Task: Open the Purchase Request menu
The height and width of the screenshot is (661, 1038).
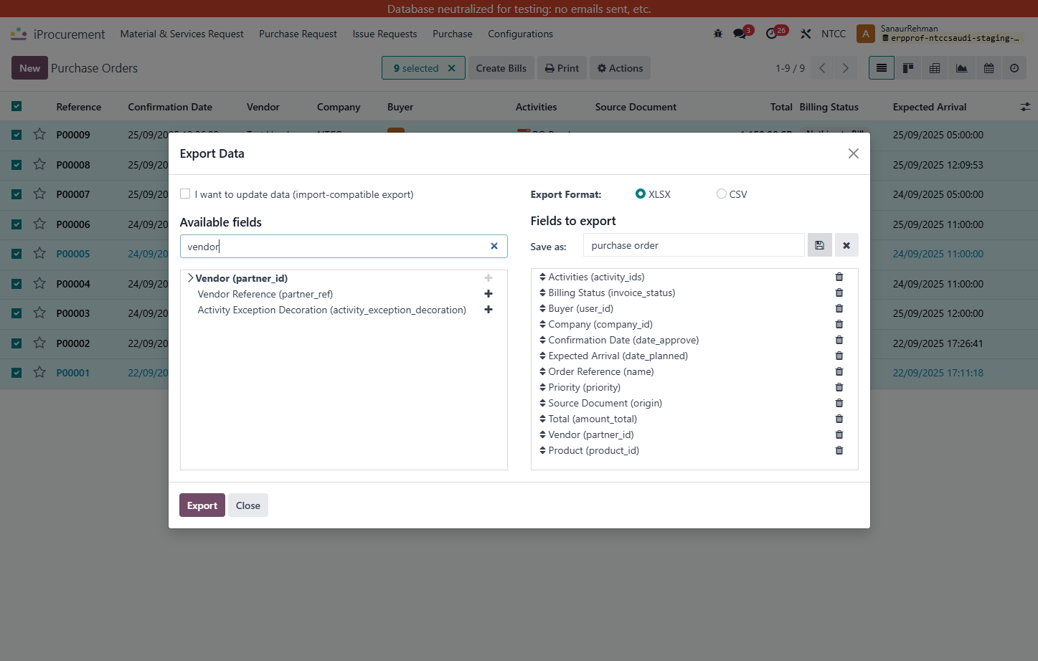Action: (x=298, y=34)
